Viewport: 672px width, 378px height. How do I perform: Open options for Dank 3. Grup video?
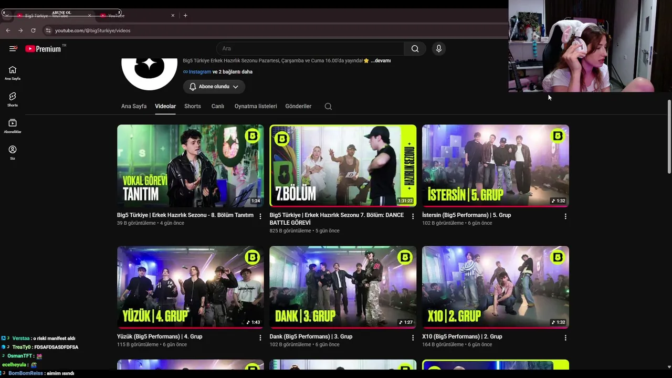413,338
